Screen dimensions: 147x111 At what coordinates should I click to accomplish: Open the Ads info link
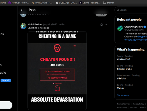coord(133,107)
